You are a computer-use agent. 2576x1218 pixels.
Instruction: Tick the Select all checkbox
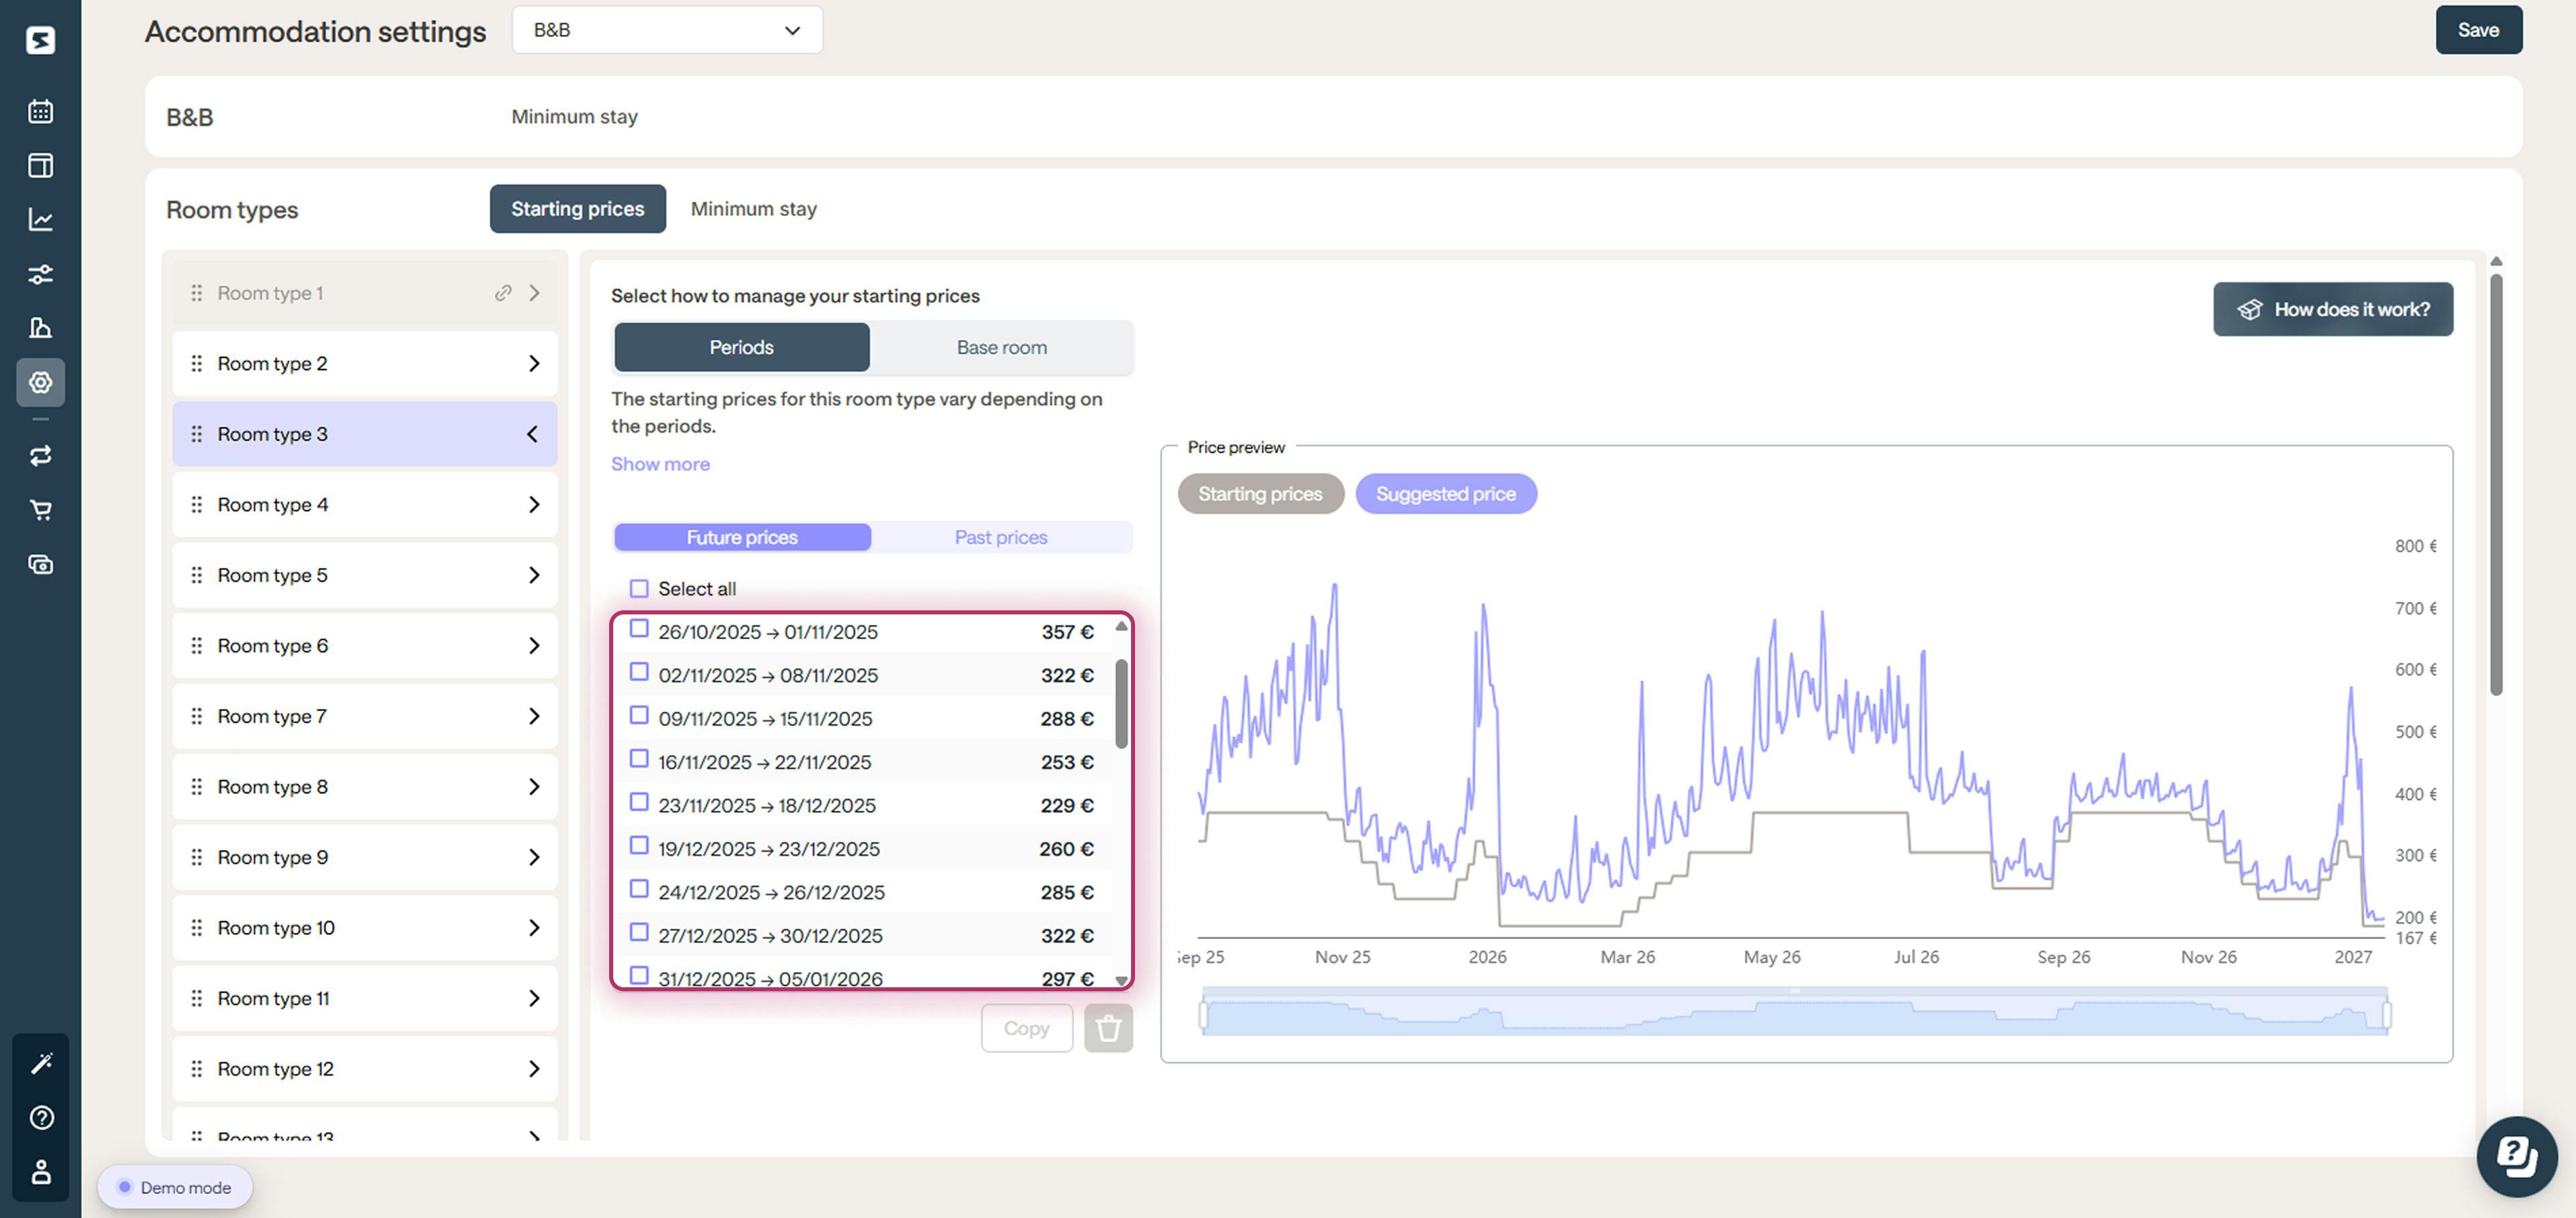point(639,588)
